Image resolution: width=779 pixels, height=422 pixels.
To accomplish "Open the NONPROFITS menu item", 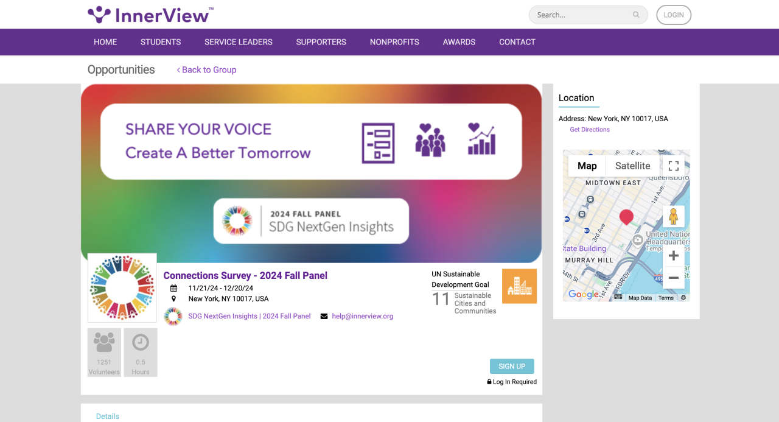I will (394, 42).
